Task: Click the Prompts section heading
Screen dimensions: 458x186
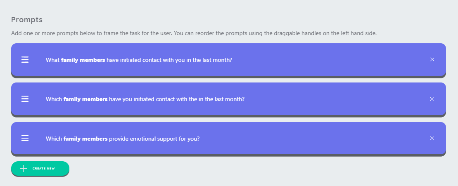Action: coord(27,19)
